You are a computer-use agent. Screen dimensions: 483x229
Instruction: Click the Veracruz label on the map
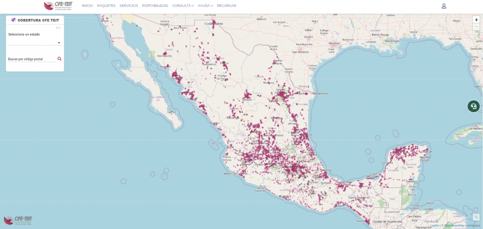[x=326, y=170]
